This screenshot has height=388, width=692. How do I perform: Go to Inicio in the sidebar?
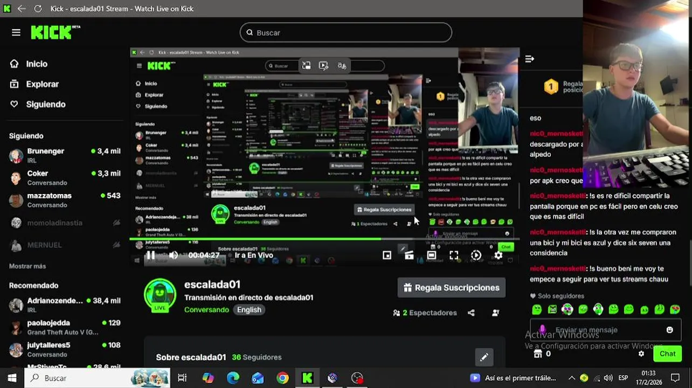37,64
